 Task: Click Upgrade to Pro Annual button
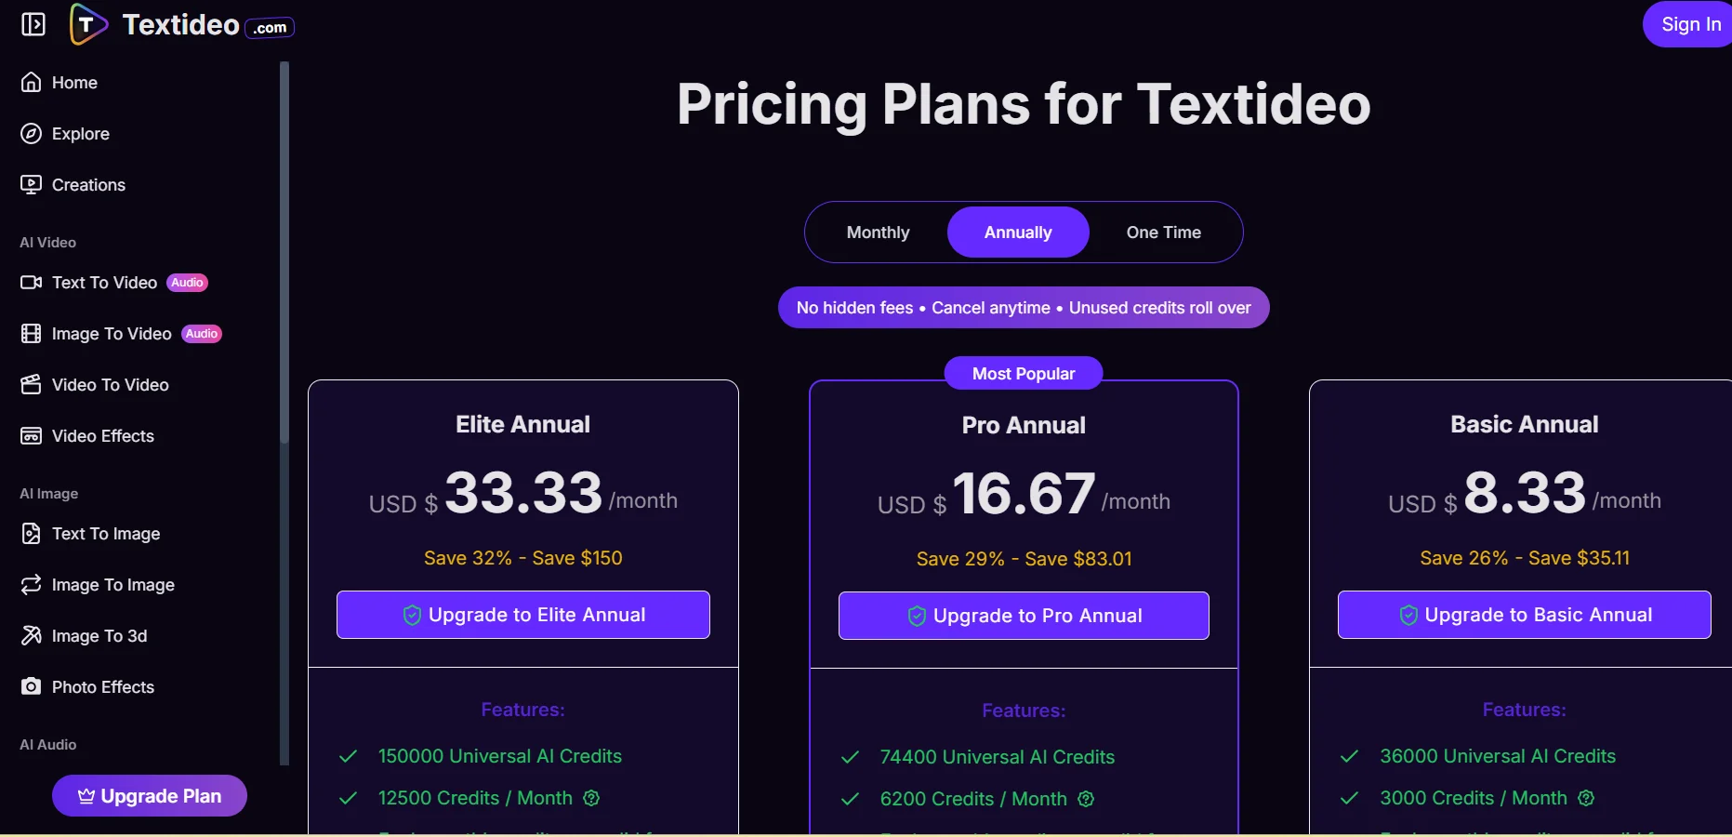click(1024, 616)
